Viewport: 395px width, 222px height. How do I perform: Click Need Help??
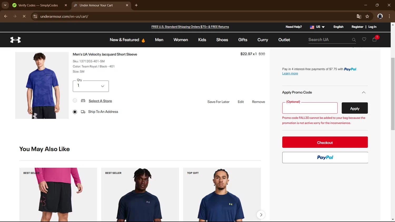(x=294, y=27)
